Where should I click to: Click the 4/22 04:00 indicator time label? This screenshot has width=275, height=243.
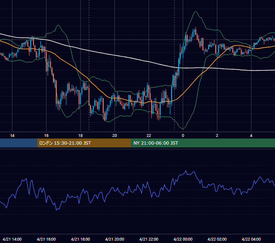point(251,239)
